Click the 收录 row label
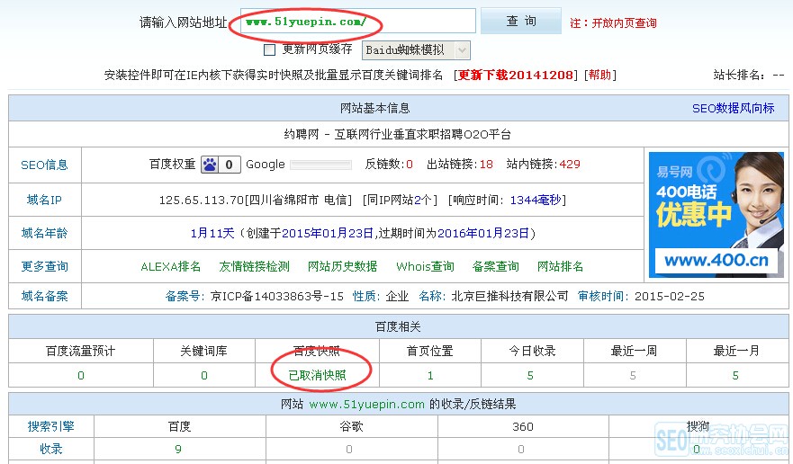Screen dimensions: 793x464 coord(50,449)
